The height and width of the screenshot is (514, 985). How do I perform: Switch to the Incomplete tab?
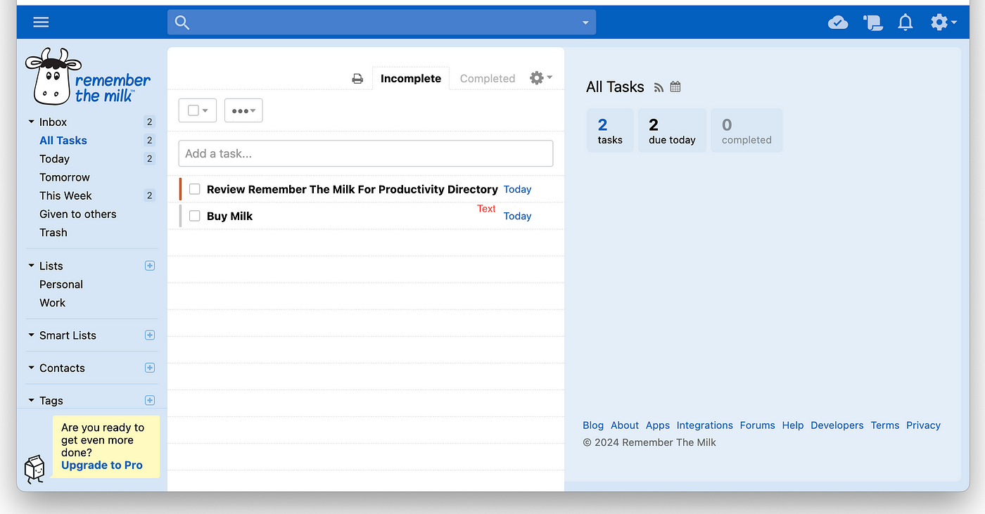click(x=411, y=79)
